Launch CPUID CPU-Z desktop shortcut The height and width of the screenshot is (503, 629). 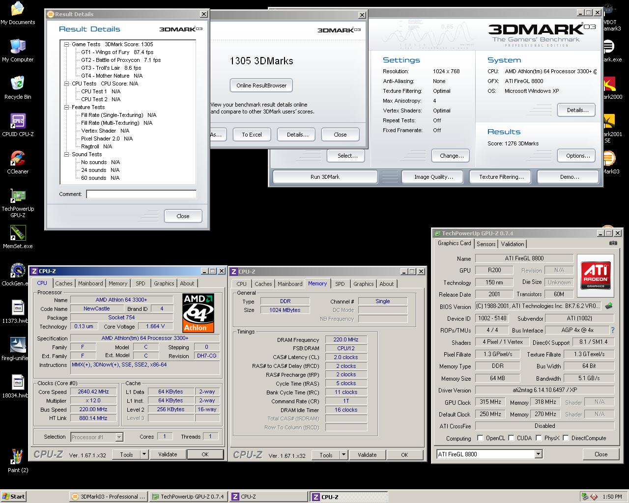pos(18,125)
